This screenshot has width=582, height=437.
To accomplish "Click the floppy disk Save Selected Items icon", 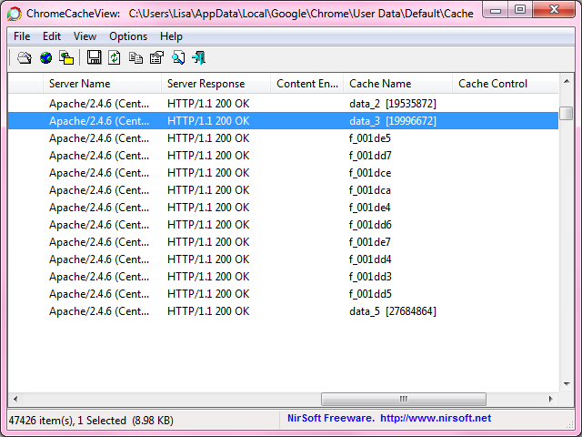I will pos(94,57).
